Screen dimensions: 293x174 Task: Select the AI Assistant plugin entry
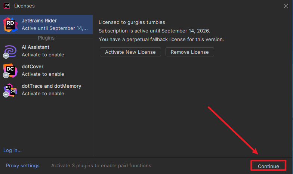coord(46,51)
